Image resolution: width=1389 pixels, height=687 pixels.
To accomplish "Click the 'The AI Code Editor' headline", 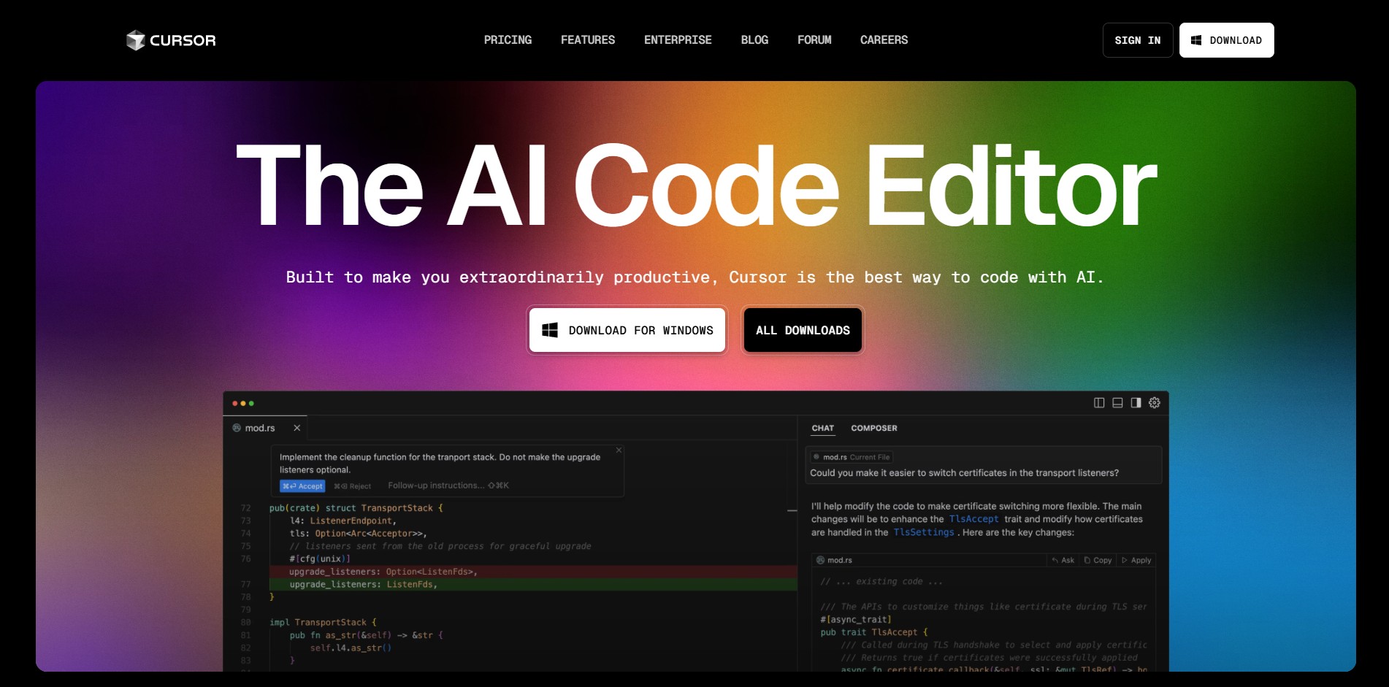I will tap(696, 185).
